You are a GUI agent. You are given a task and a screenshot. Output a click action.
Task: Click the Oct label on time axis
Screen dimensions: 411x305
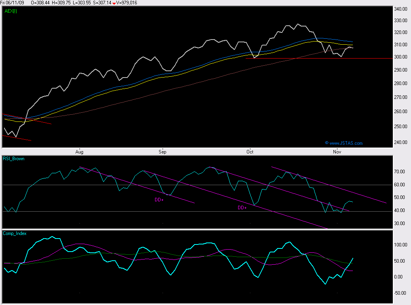coord(250,152)
